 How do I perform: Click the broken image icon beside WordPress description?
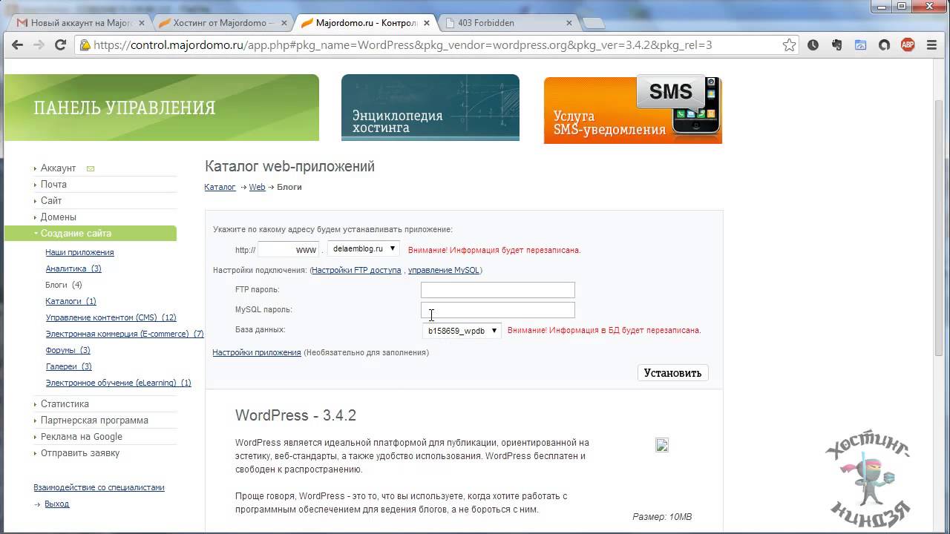point(662,445)
